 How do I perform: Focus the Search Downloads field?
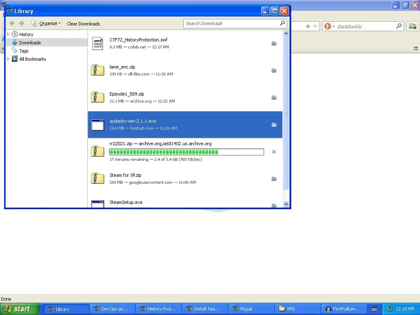(231, 23)
